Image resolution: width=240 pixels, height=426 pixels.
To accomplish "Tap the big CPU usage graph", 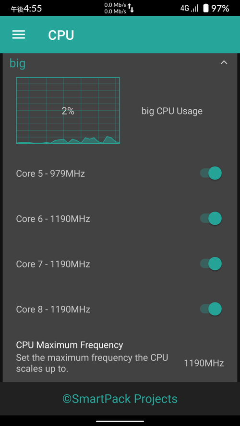I will [68, 110].
